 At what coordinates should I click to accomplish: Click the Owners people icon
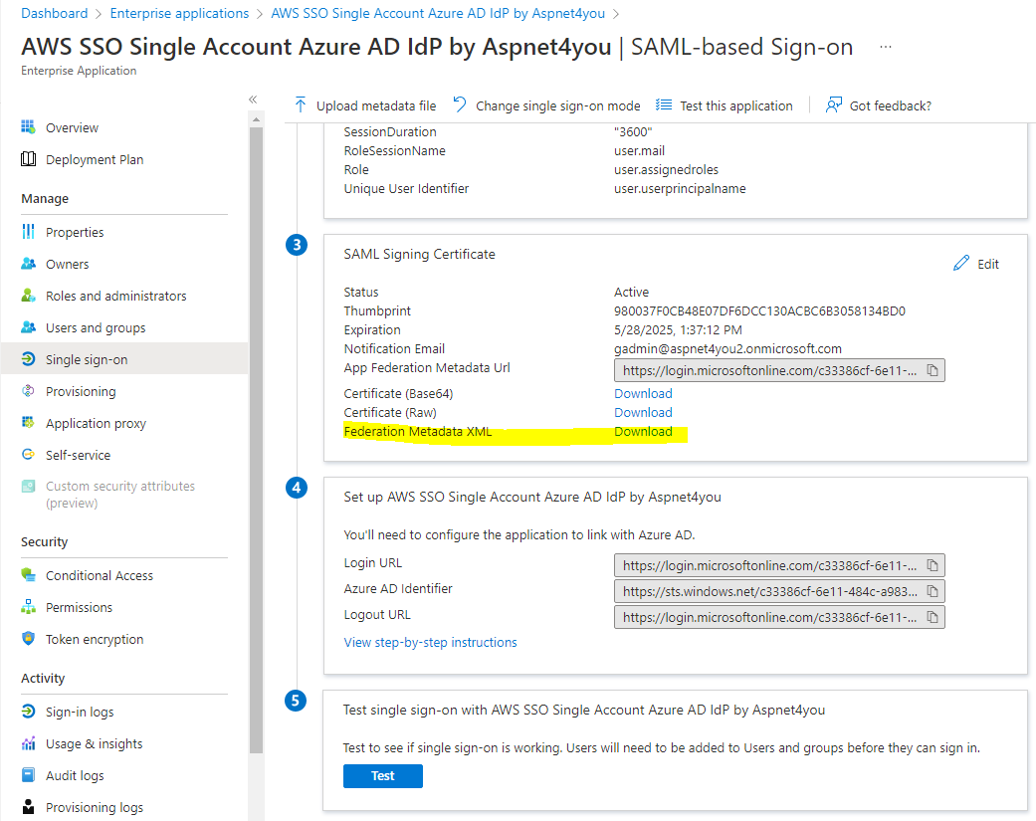pyautogui.click(x=28, y=264)
